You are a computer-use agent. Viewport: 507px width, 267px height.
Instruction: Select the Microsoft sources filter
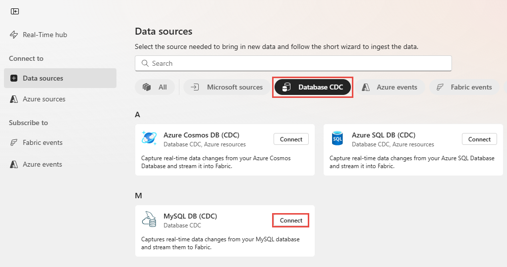coord(227,87)
